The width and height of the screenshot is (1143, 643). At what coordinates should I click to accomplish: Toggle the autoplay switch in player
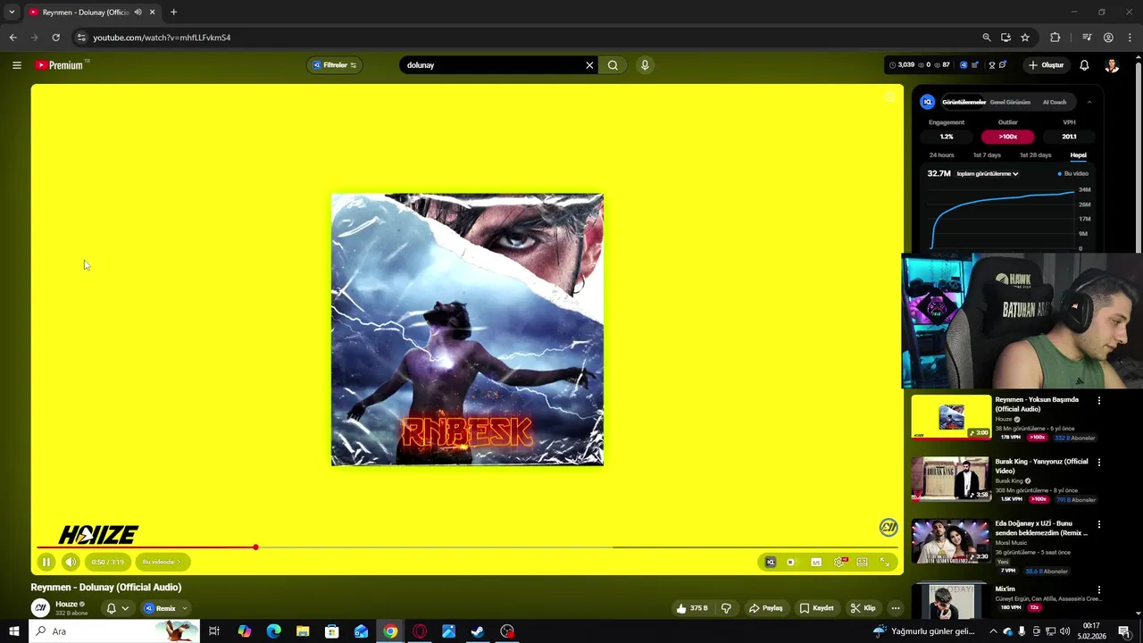[x=791, y=562]
